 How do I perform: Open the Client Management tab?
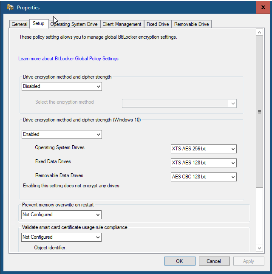point(122,24)
